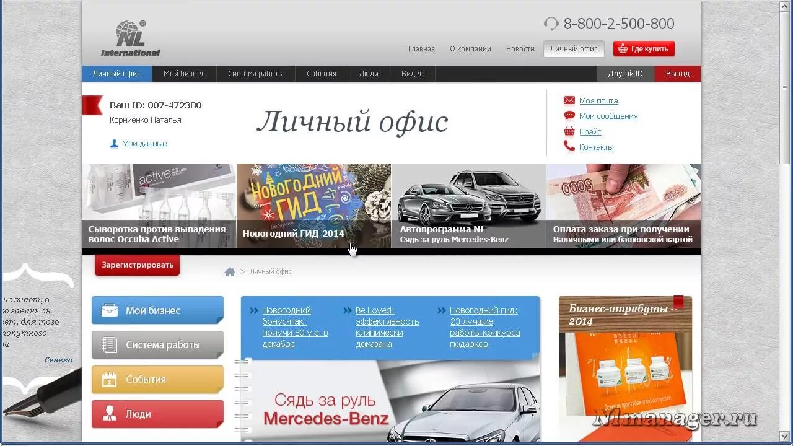Screen dimensions: 793x446
Task: Click the speech bubble icon beside Мои сообщения
Action: (569, 116)
